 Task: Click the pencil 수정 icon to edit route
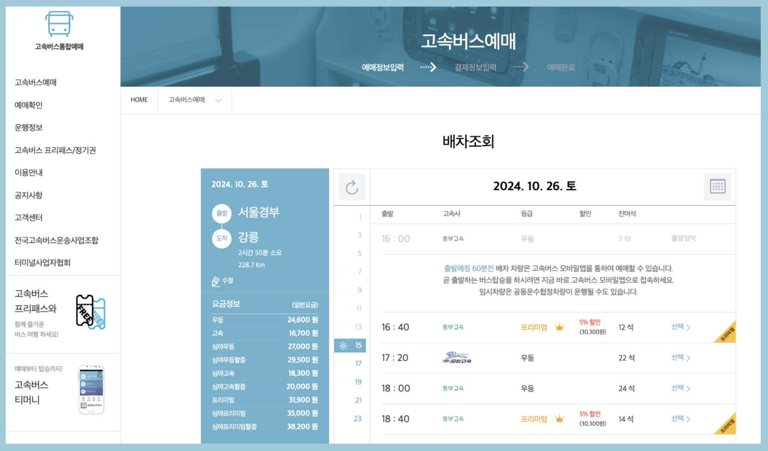pos(215,281)
